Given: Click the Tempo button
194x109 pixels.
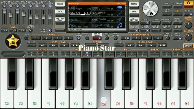Looking at the screenshot, I should point(145,23).
